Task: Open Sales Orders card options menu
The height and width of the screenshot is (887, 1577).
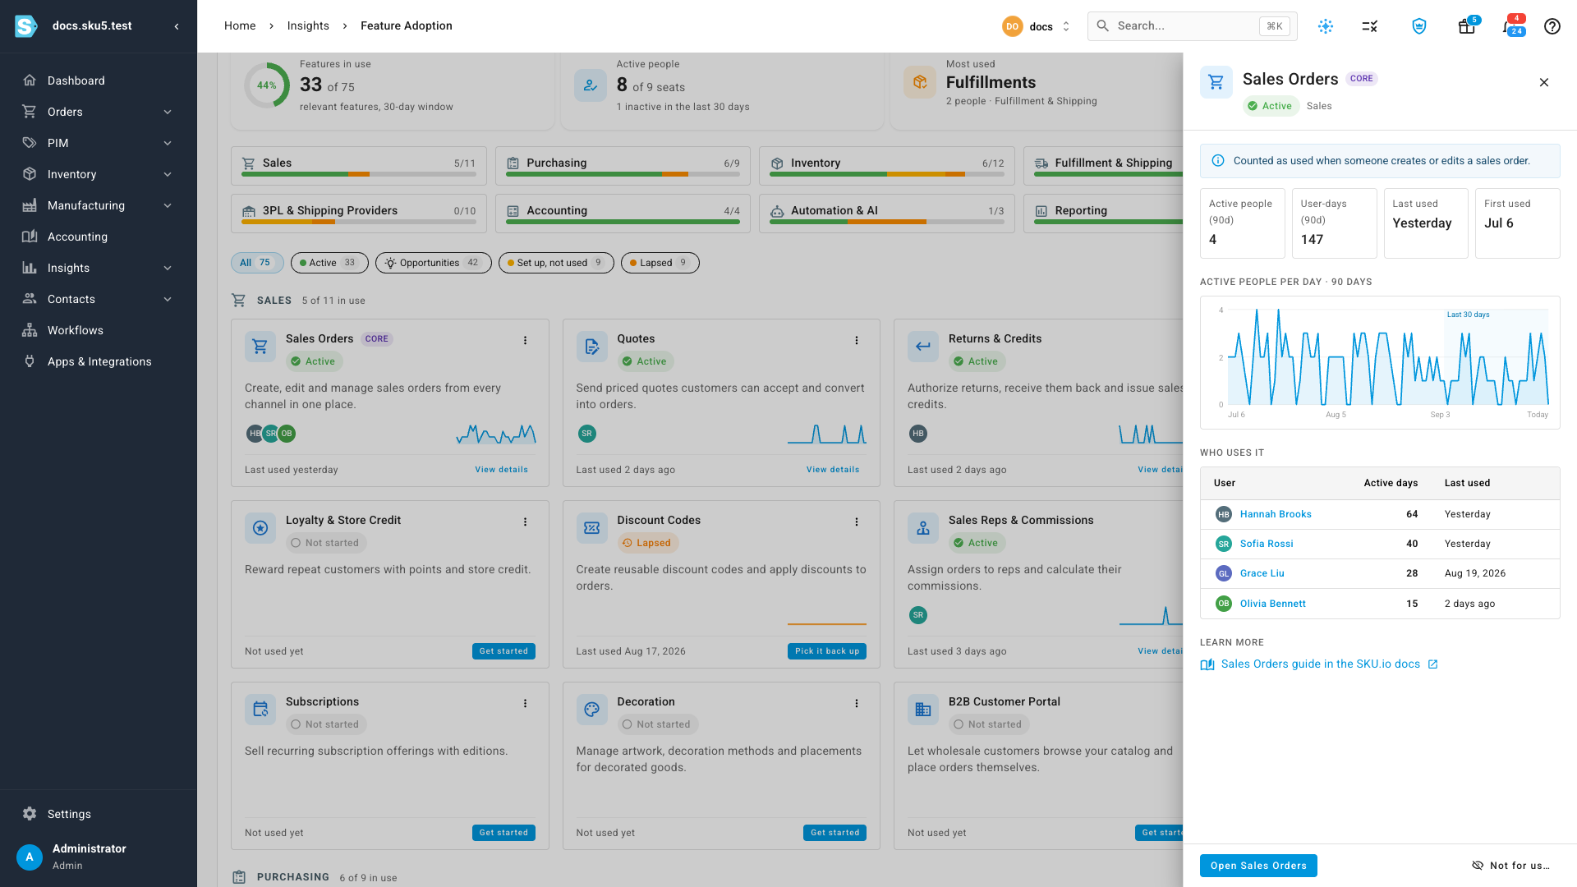Action: (x=526, y=340)
